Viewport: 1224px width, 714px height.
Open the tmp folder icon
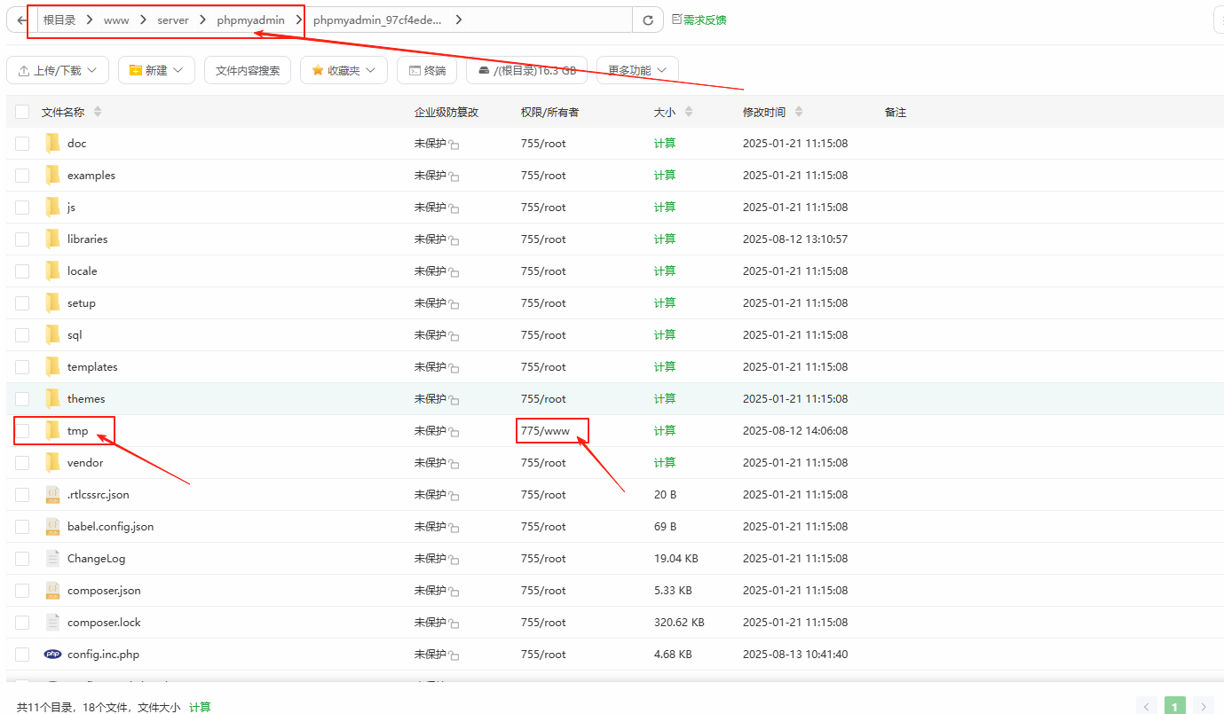52,430
